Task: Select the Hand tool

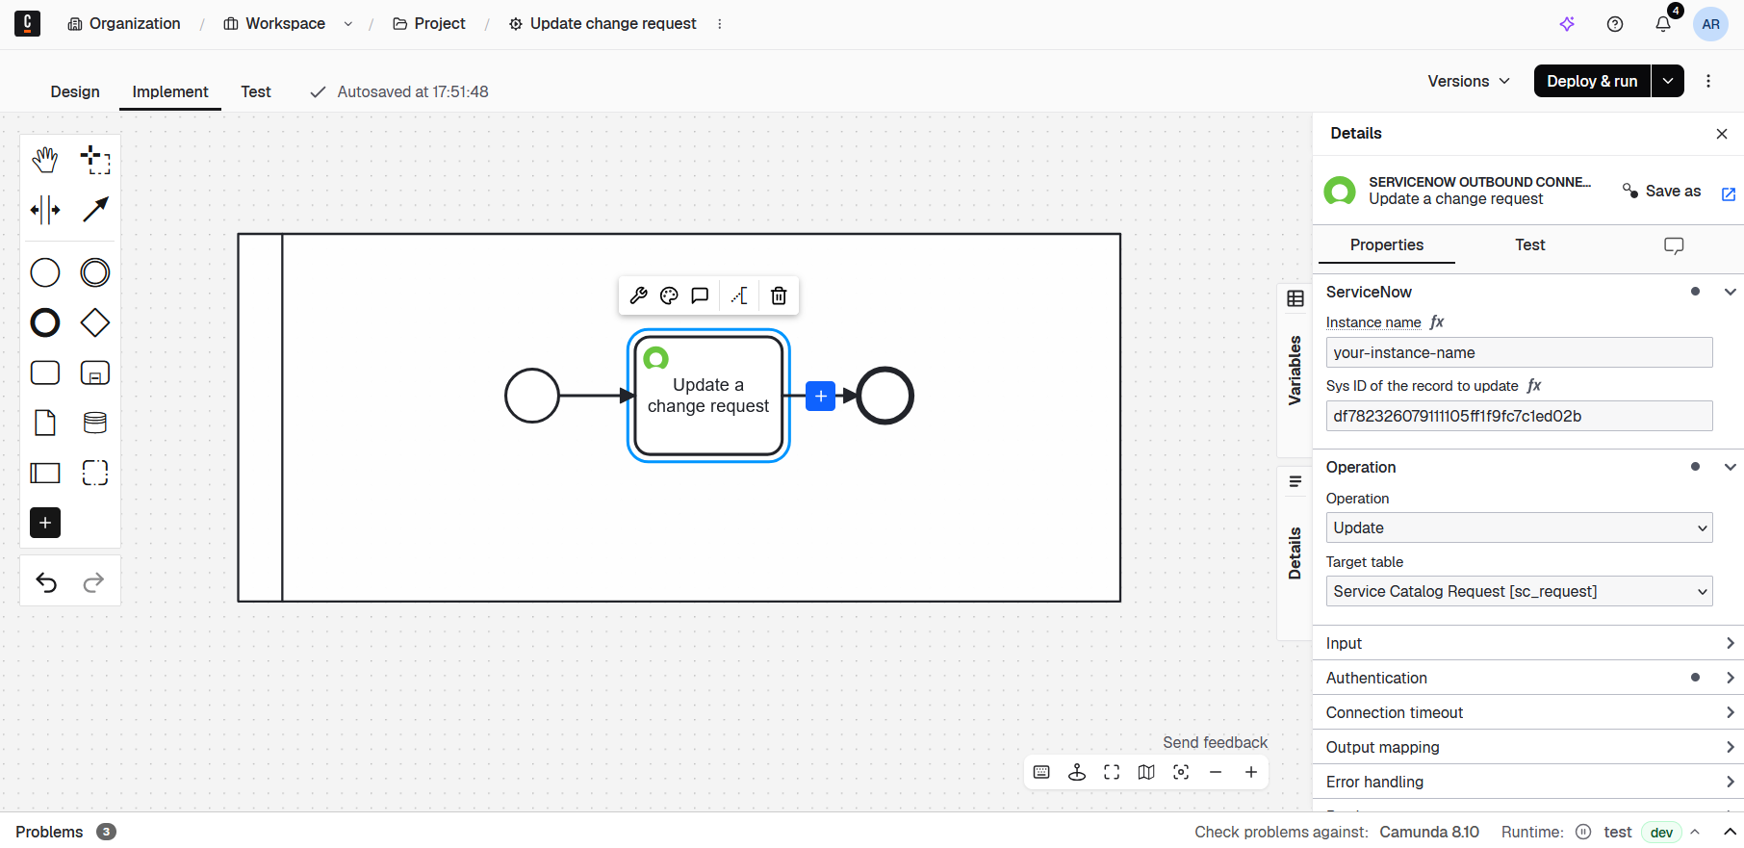Action: tap(45, 160)
